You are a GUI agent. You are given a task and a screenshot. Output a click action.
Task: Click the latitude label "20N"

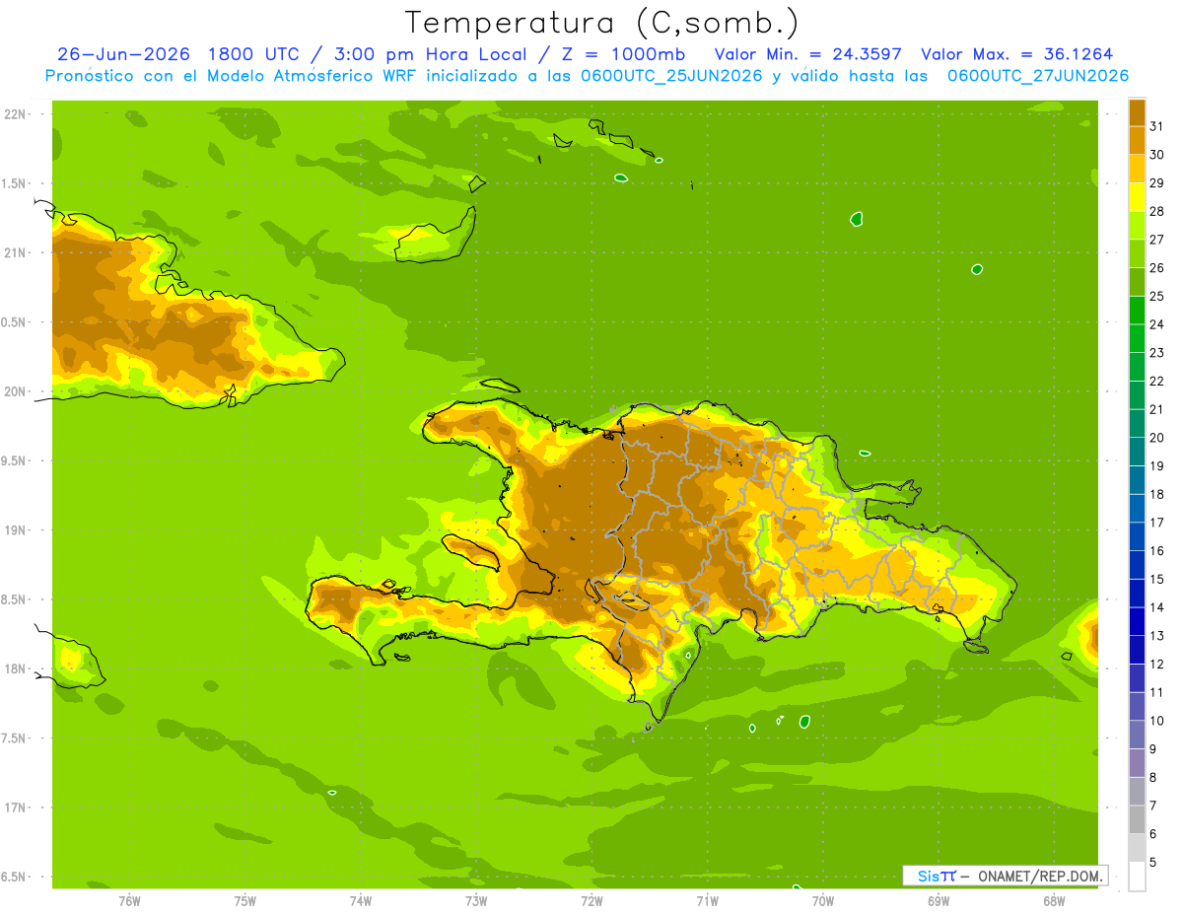tap(15, 391)
